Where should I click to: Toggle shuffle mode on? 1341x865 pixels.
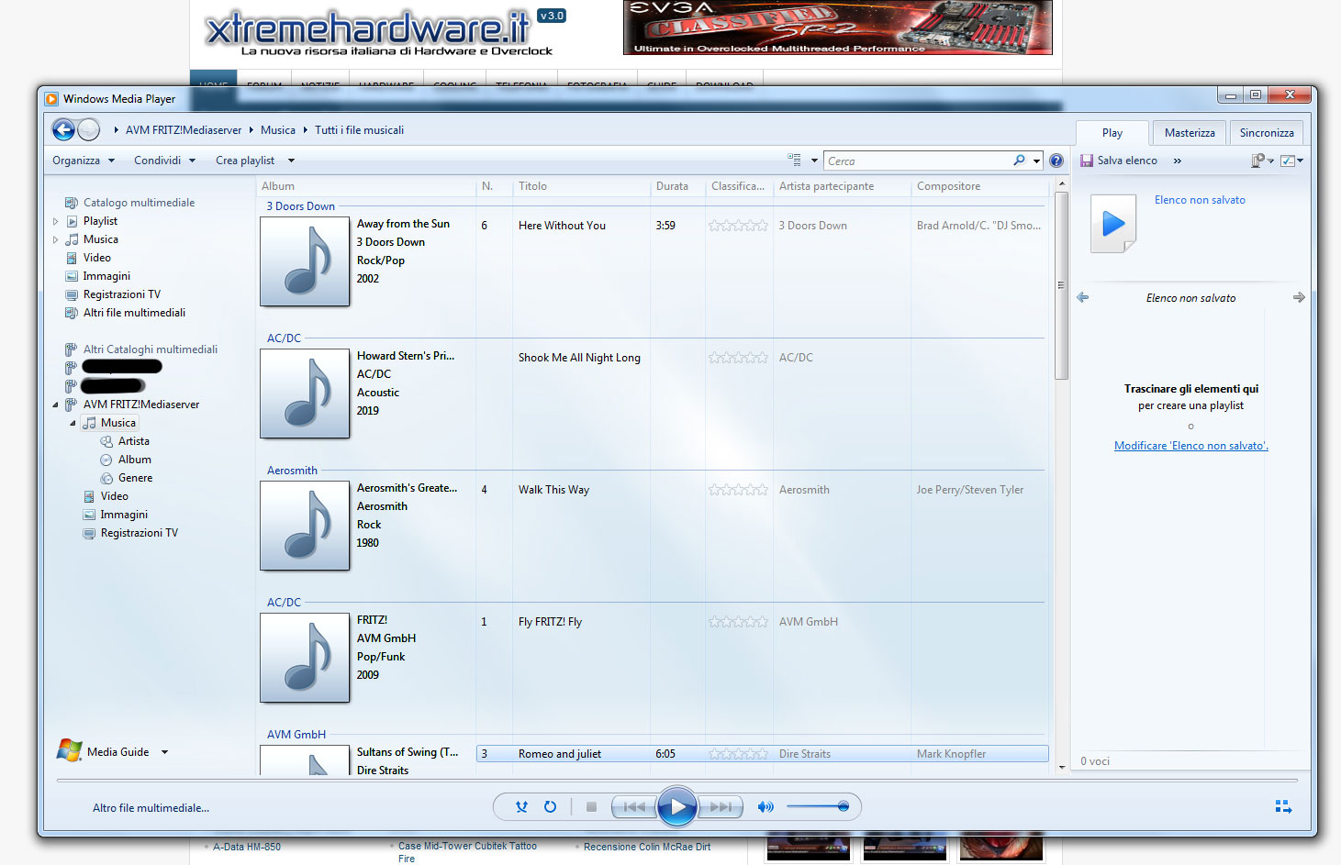pos(521,807)
